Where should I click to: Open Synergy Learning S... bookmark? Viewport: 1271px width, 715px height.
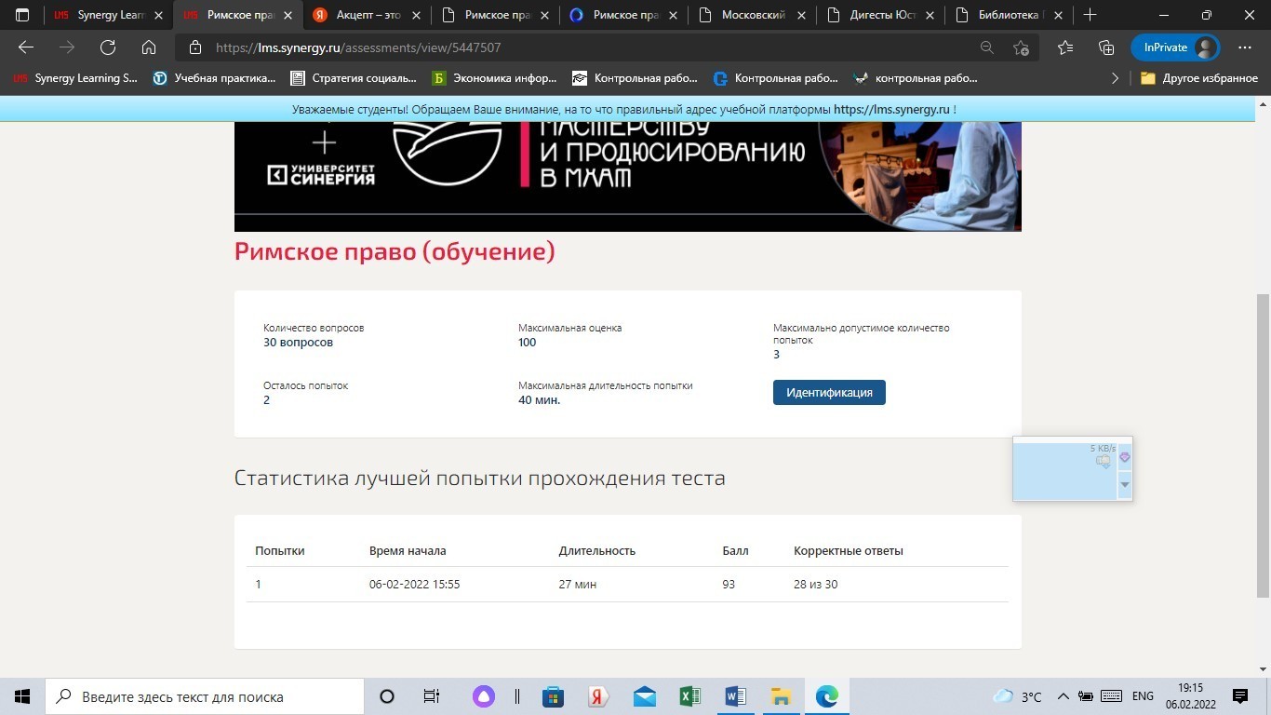[x=75, y=78]
